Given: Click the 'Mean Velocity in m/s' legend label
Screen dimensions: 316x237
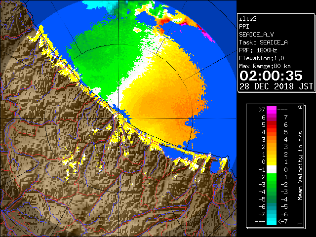Looking at the screenshot, I should [x=300, y=166].
